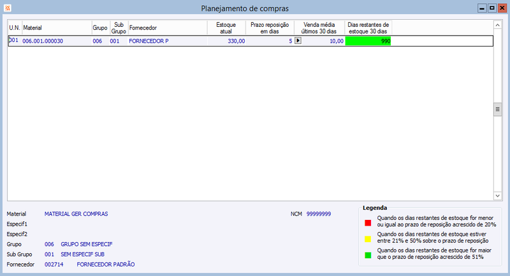Click the Especif1 label
The width and height of the screenshot is (510, 276).
(x=17, y=224)
